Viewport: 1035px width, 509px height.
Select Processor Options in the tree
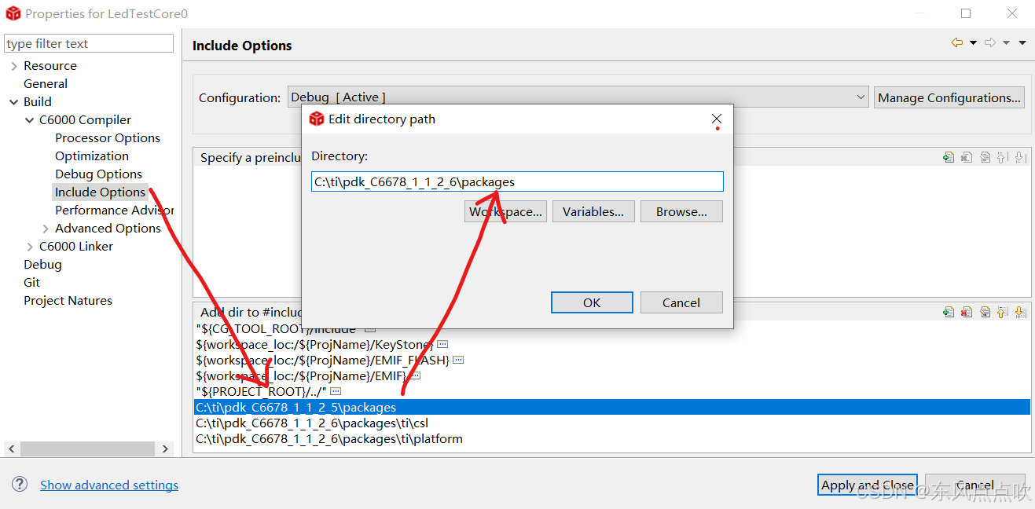coord(108,137)
